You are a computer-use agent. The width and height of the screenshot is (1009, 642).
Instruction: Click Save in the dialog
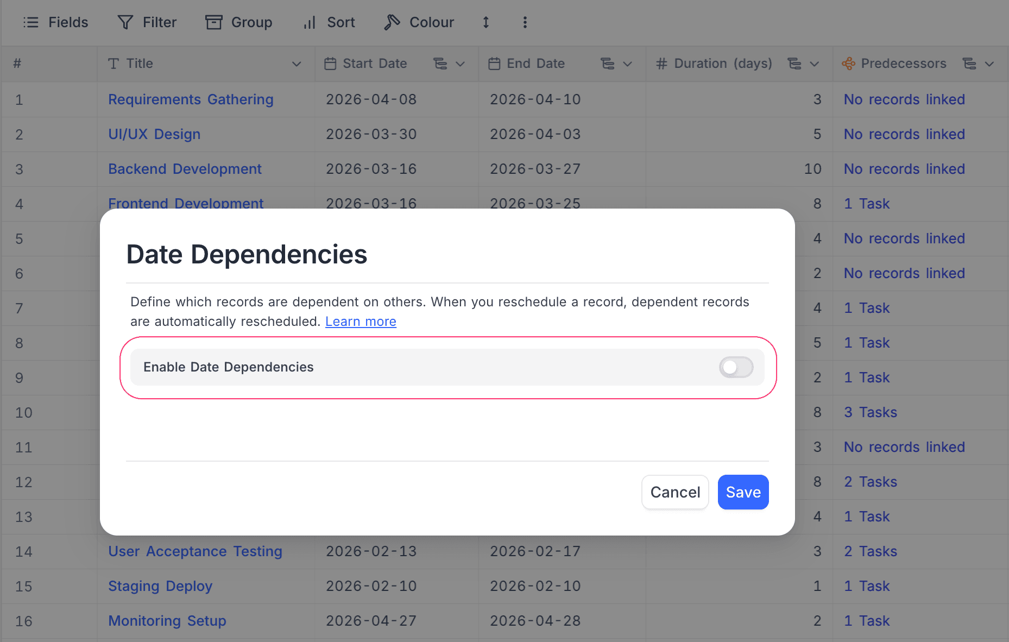coord(743,492)
